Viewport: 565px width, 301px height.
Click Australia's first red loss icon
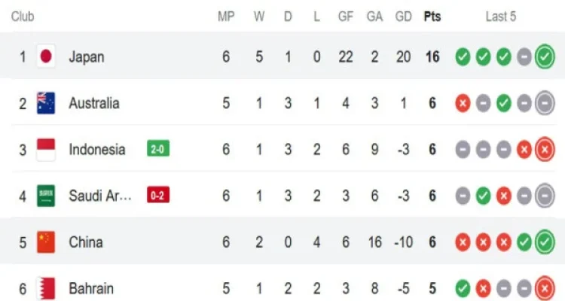coord(463,103)
